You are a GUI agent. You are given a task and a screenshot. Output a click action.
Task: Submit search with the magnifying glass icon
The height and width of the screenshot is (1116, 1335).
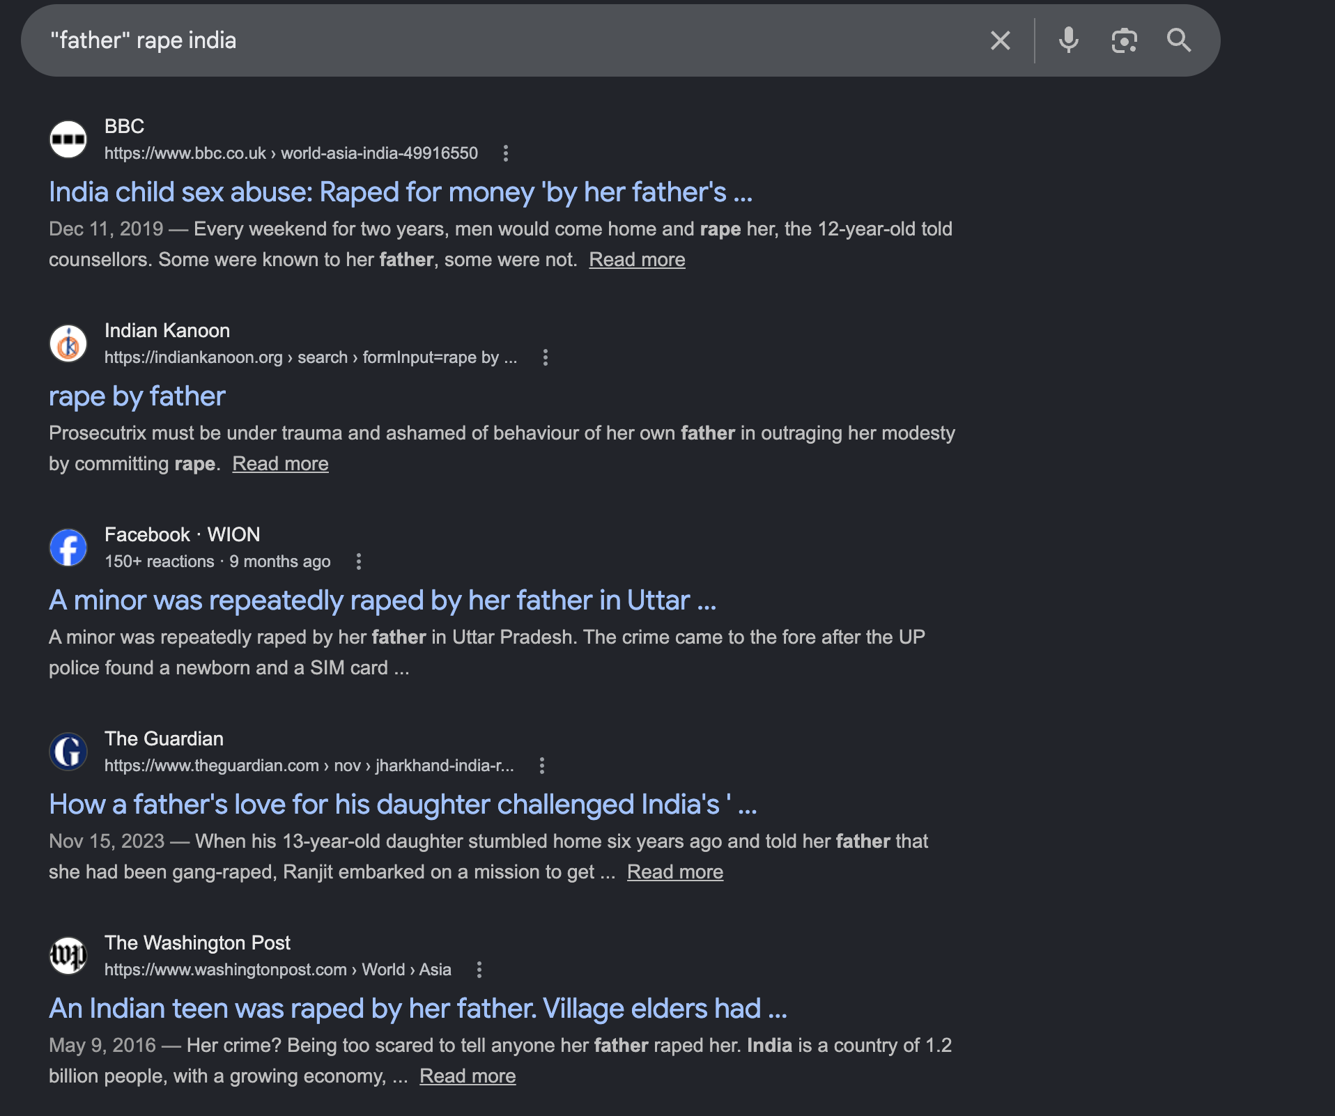point(1179,40)
